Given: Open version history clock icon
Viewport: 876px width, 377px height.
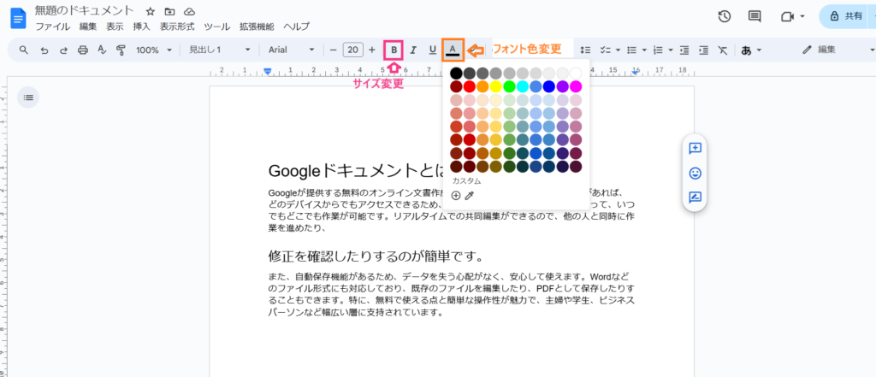Looking at the screenshot, I should pos(725,16).
